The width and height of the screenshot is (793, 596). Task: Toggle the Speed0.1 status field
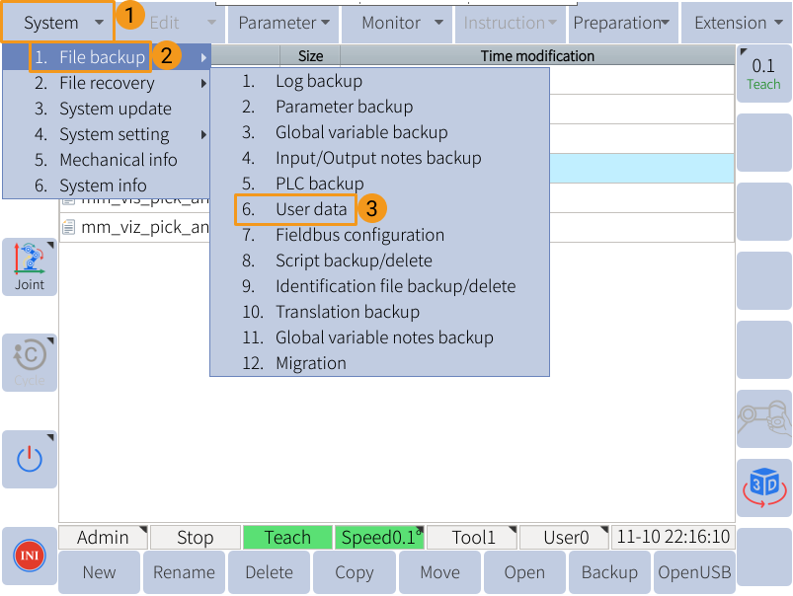pyautogui.click(x=379, y=538)
